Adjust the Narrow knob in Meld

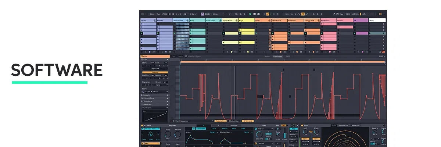[x=177, y=134]
